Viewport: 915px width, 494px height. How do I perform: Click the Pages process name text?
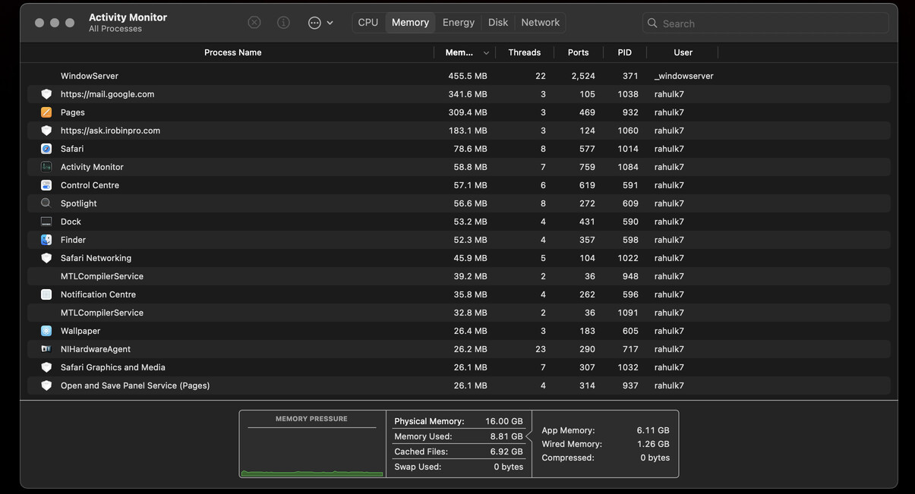pos(73,112)
